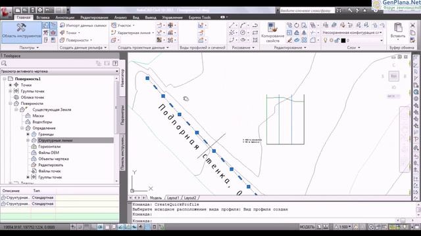The width and height of the screenshot is (421, 236).
Task: Click the Erase pencil icon in editing panel
Action: pyautogui.click(x=289, y=40)
